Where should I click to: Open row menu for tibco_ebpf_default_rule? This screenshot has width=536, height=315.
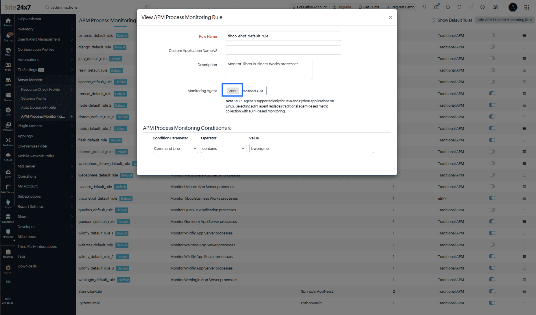pos(524,198)
